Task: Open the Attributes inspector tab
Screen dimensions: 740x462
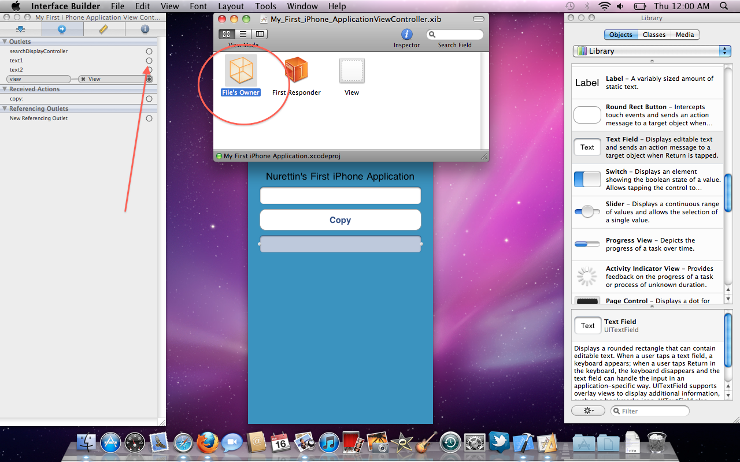Action: (21, 29)
